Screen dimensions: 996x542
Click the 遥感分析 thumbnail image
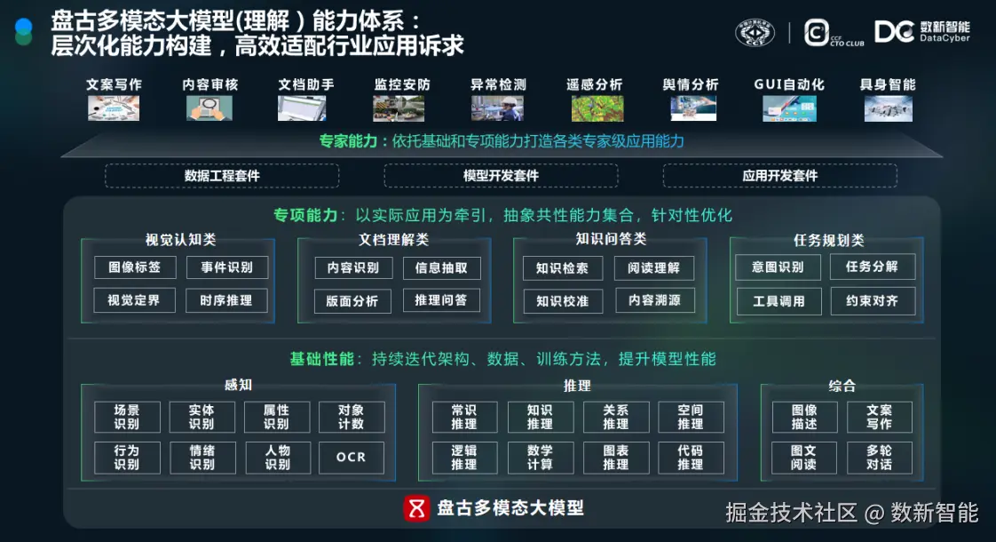click(597, 108)
